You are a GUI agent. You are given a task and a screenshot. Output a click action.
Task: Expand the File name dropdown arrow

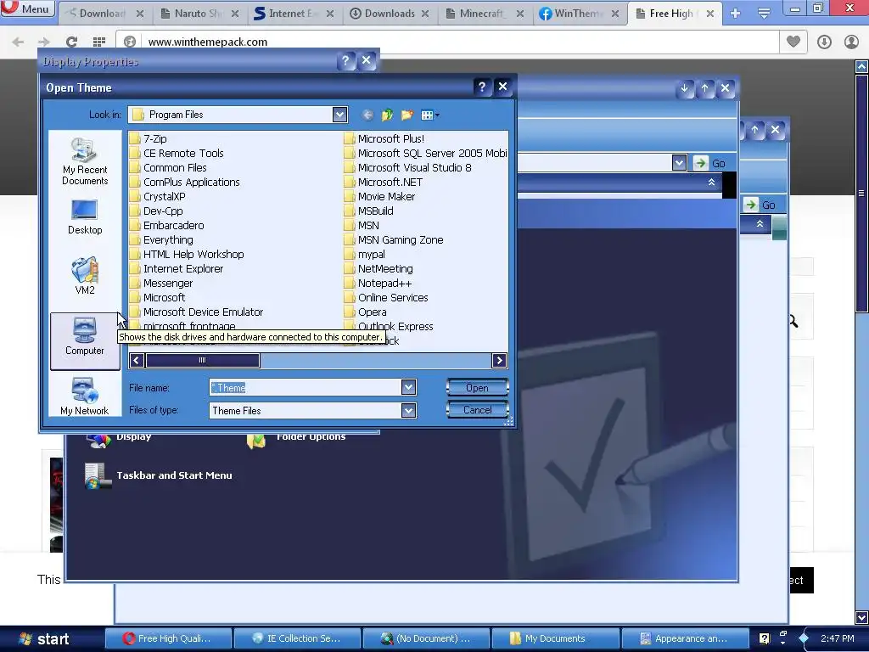[408, 387]
